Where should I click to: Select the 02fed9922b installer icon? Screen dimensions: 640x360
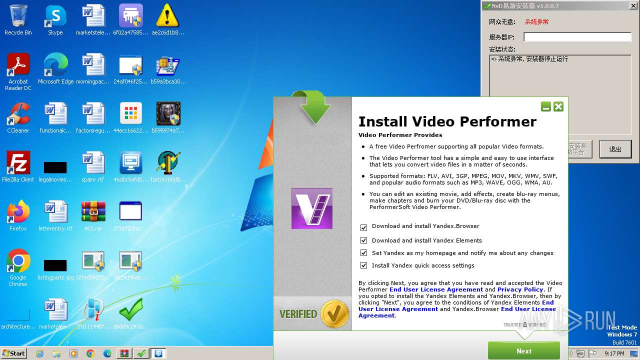[93, 265]
